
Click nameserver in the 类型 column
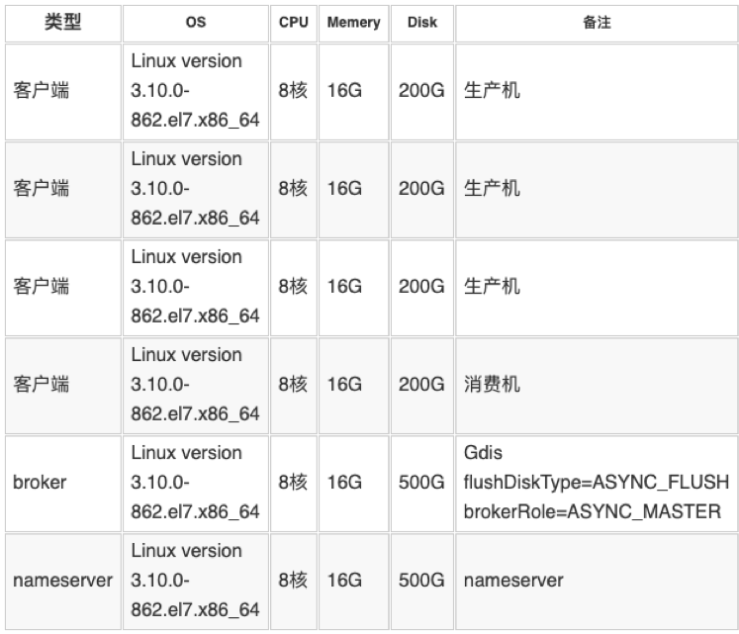click(63, 581)
